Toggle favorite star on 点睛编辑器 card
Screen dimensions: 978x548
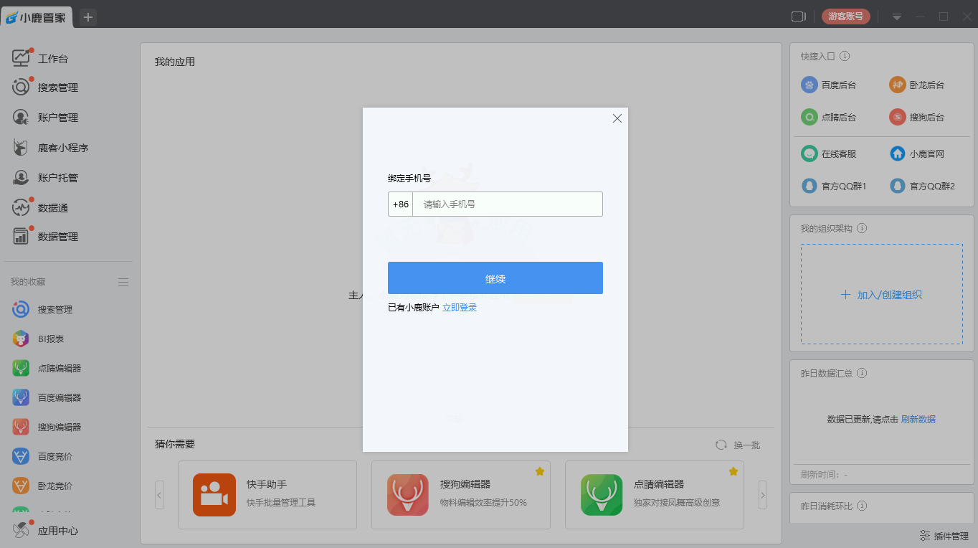click(x=733, y=471)
